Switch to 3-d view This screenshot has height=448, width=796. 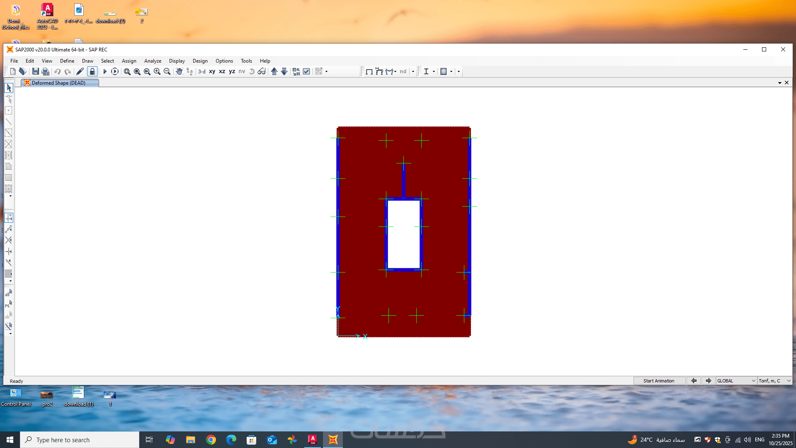(x=202, y=71)
